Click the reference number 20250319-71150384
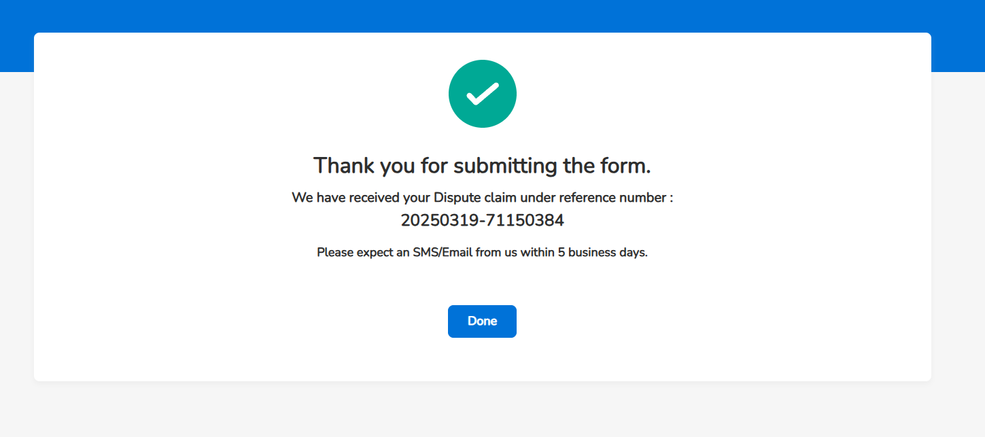The image size is (985, 437). [482, 221]
